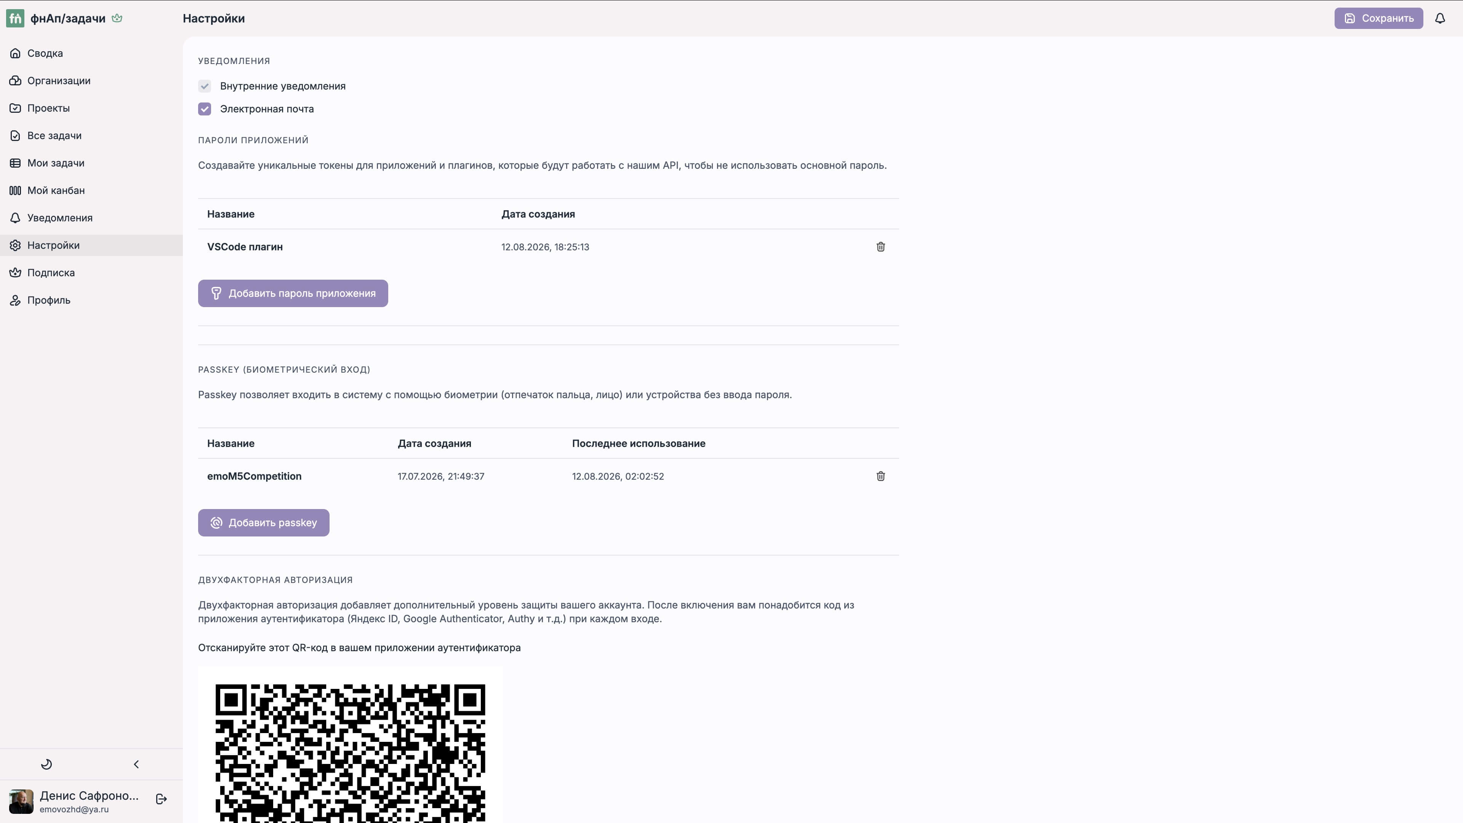Click Добавить пароль приложения button

pos(293,293)
